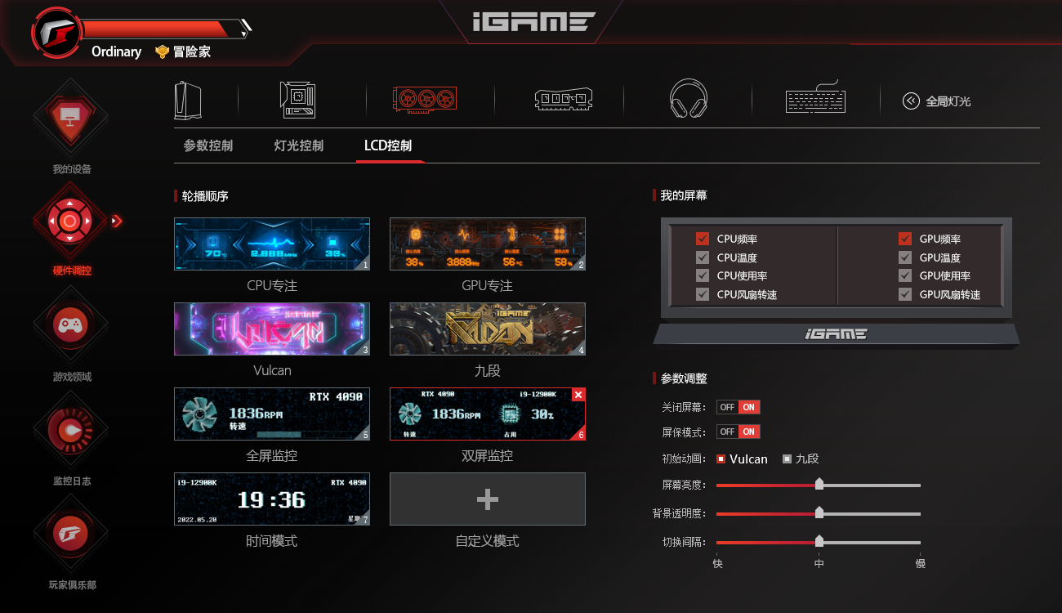The height and width of the screenshot is (613, 1062).
Task: Click the iGame logo at top
Action: [x=533, y=20]
